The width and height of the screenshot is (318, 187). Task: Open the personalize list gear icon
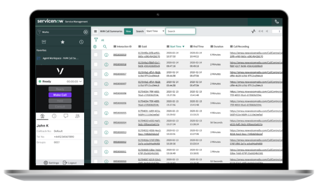(x=95, y=47)
